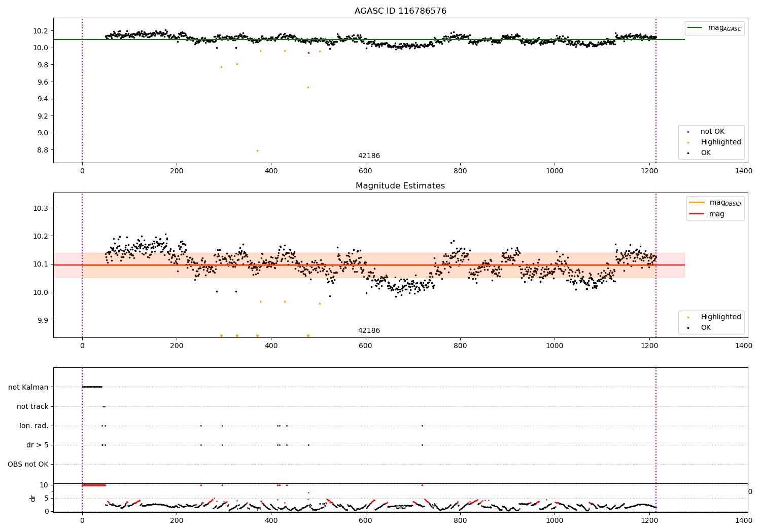The image size is (761, 532).
Task: Click the 10.1 y-tick on Magnitude Estimates plot
Action: (x=41, y=264)
